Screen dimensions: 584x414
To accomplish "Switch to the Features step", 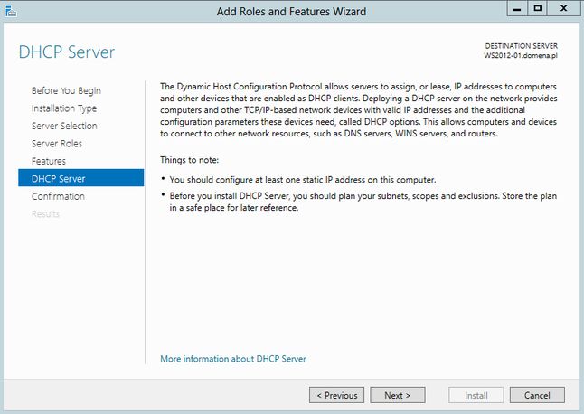I will coord(49,161).
